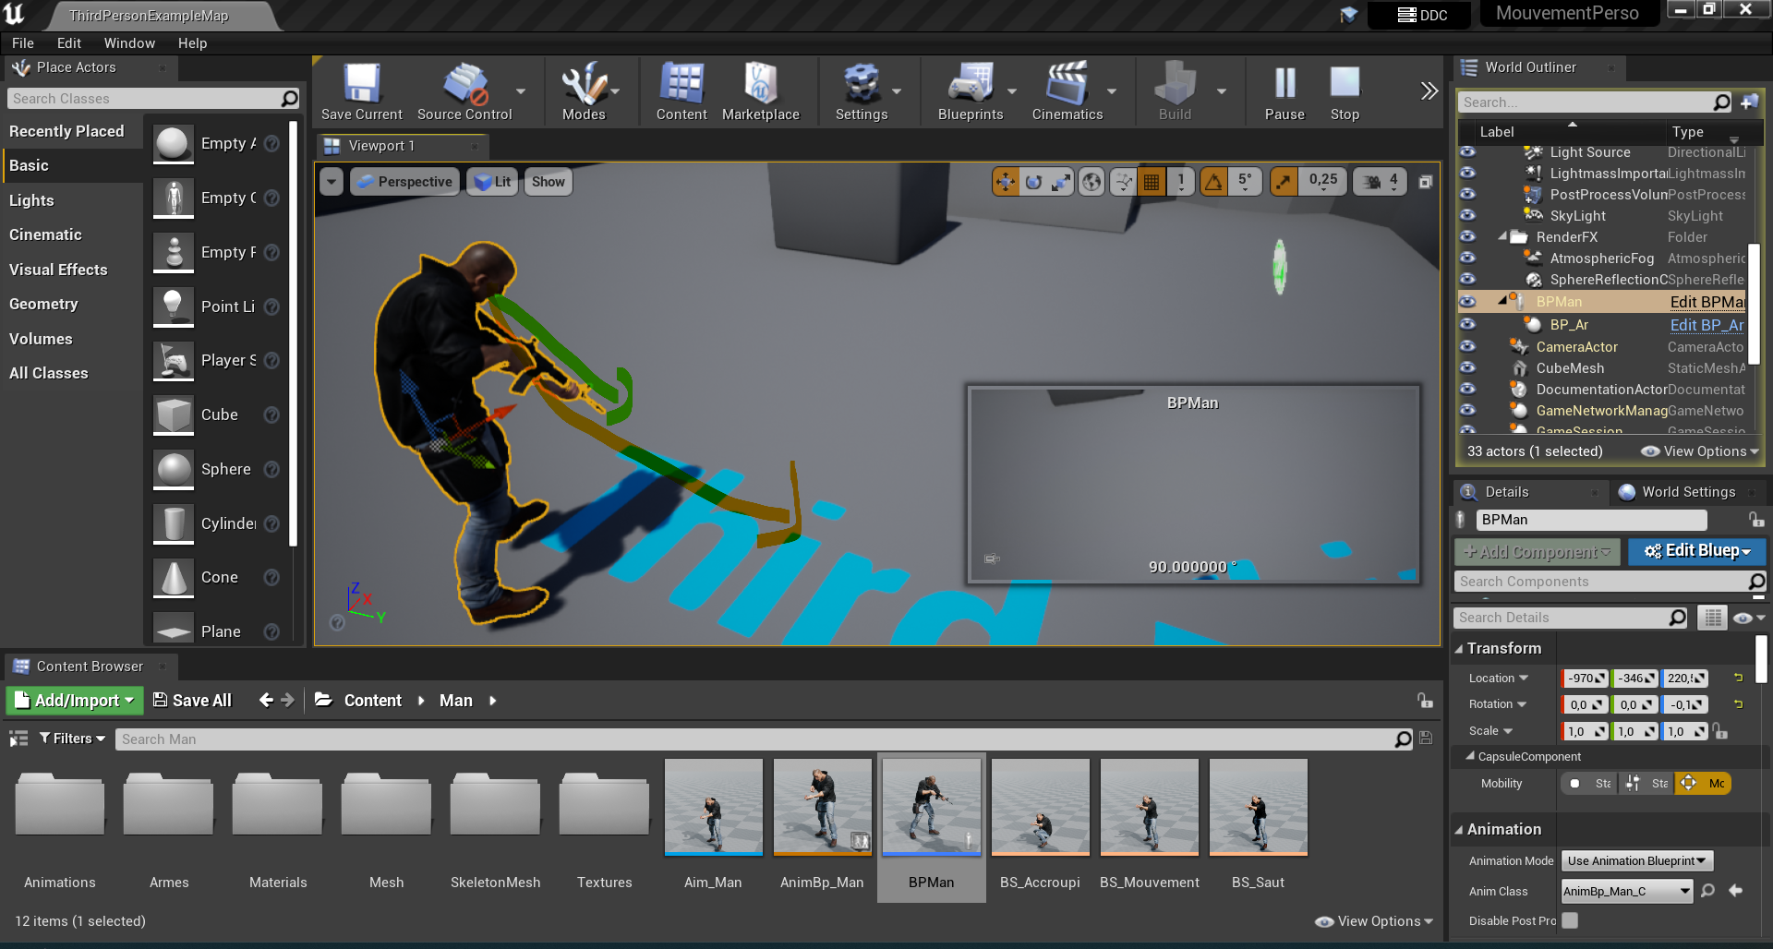Viewport: 1773px width, 949px height.
Task: Open Animation Mode dropdown
Action: coord(1637,860)
